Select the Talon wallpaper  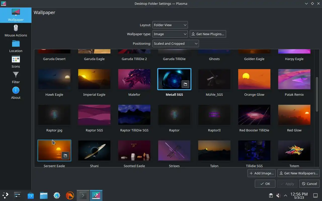(214, 150)
